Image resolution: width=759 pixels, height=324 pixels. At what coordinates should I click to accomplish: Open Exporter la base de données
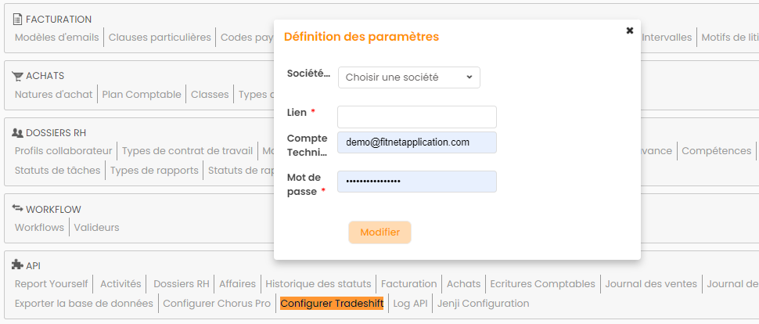(x=84, y=304)
